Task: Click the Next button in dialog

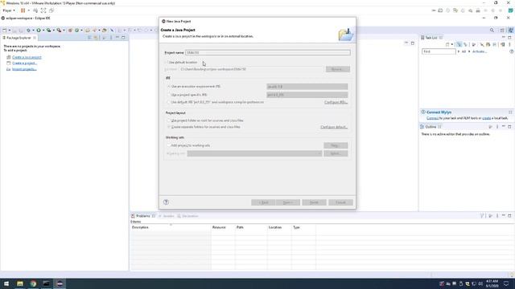Action: [288, 202]
